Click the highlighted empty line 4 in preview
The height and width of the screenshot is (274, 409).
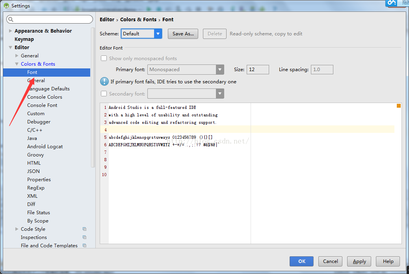tap(247, 130)
